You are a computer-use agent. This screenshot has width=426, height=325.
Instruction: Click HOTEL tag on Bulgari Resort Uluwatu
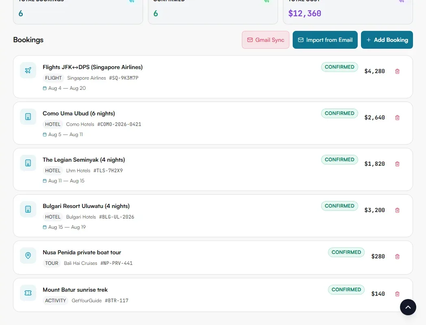click(53, 217)
